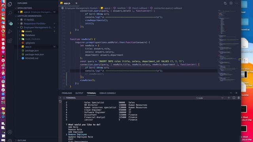Close the app.js editor tab

click(76, 3)
